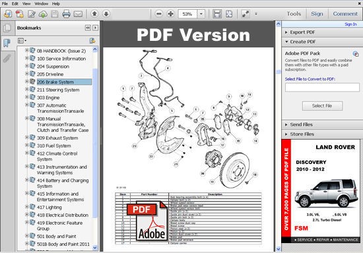363x253 pixels.
Task: Expand the 303 Engine bookmark node
Action: coord(26,98)
